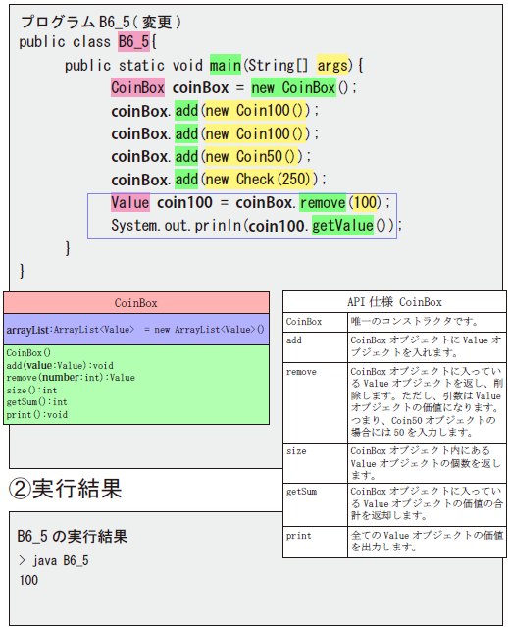508x627 pixels.
Task: Click the 'print' row in API table
Action: pyautogui.click(x=394, y=542)
